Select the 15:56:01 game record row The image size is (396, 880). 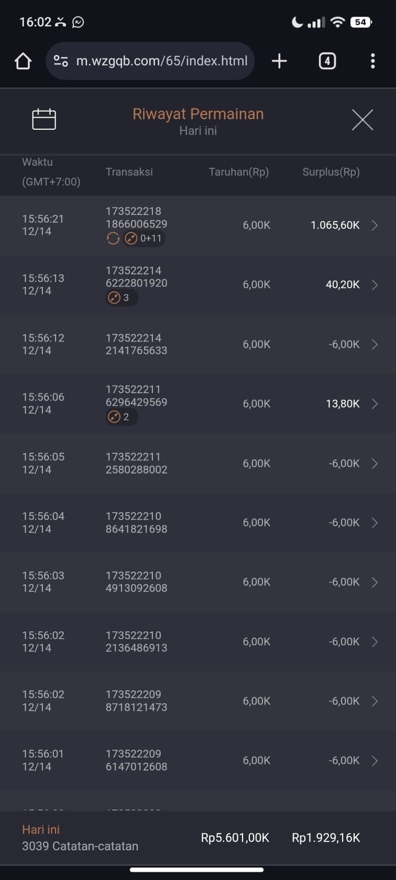[x=198, y=761]
